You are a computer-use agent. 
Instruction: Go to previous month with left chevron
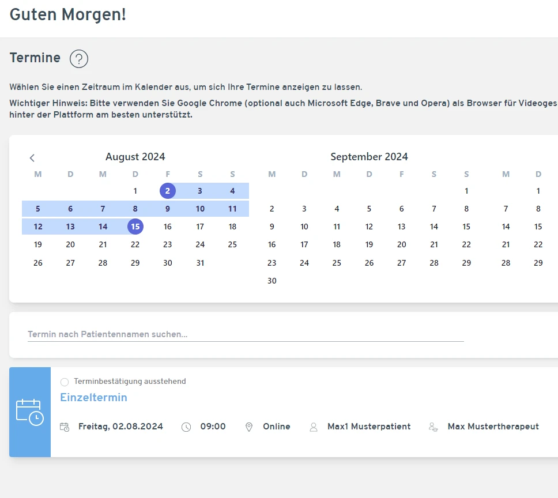point(32,158)
